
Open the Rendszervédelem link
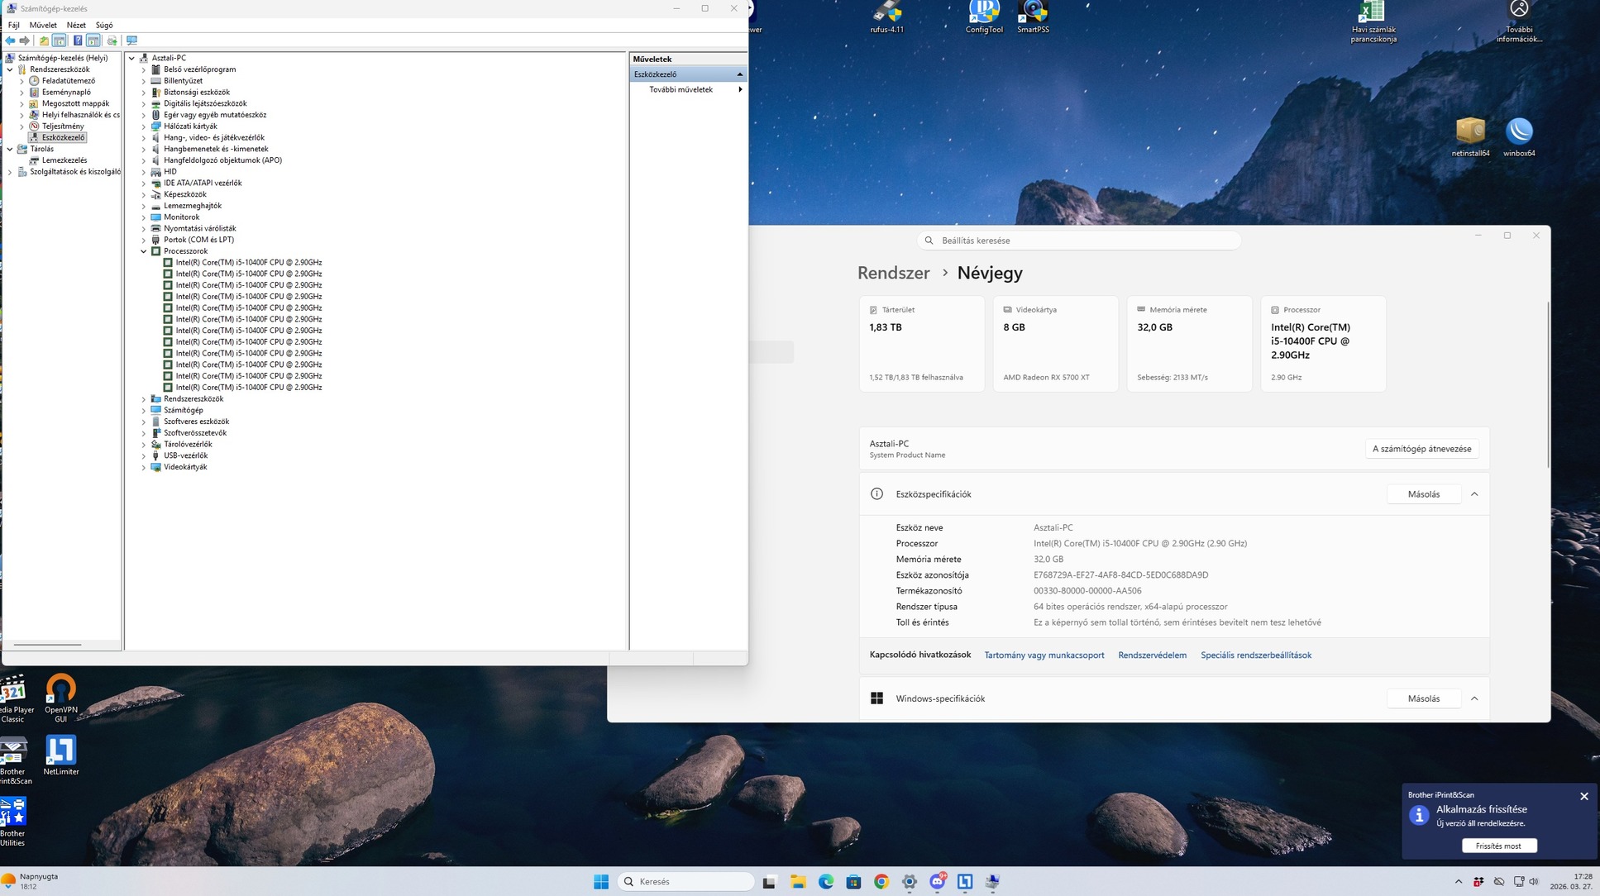(x=1152, y=655)
